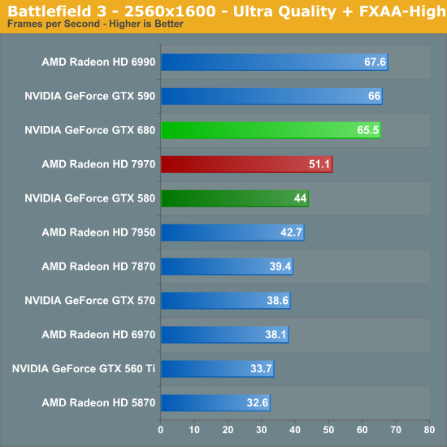Viewport: 447px width, 447px height.
Task: Select the AMD Radeon HD 7950 bar
Action: 232,232
